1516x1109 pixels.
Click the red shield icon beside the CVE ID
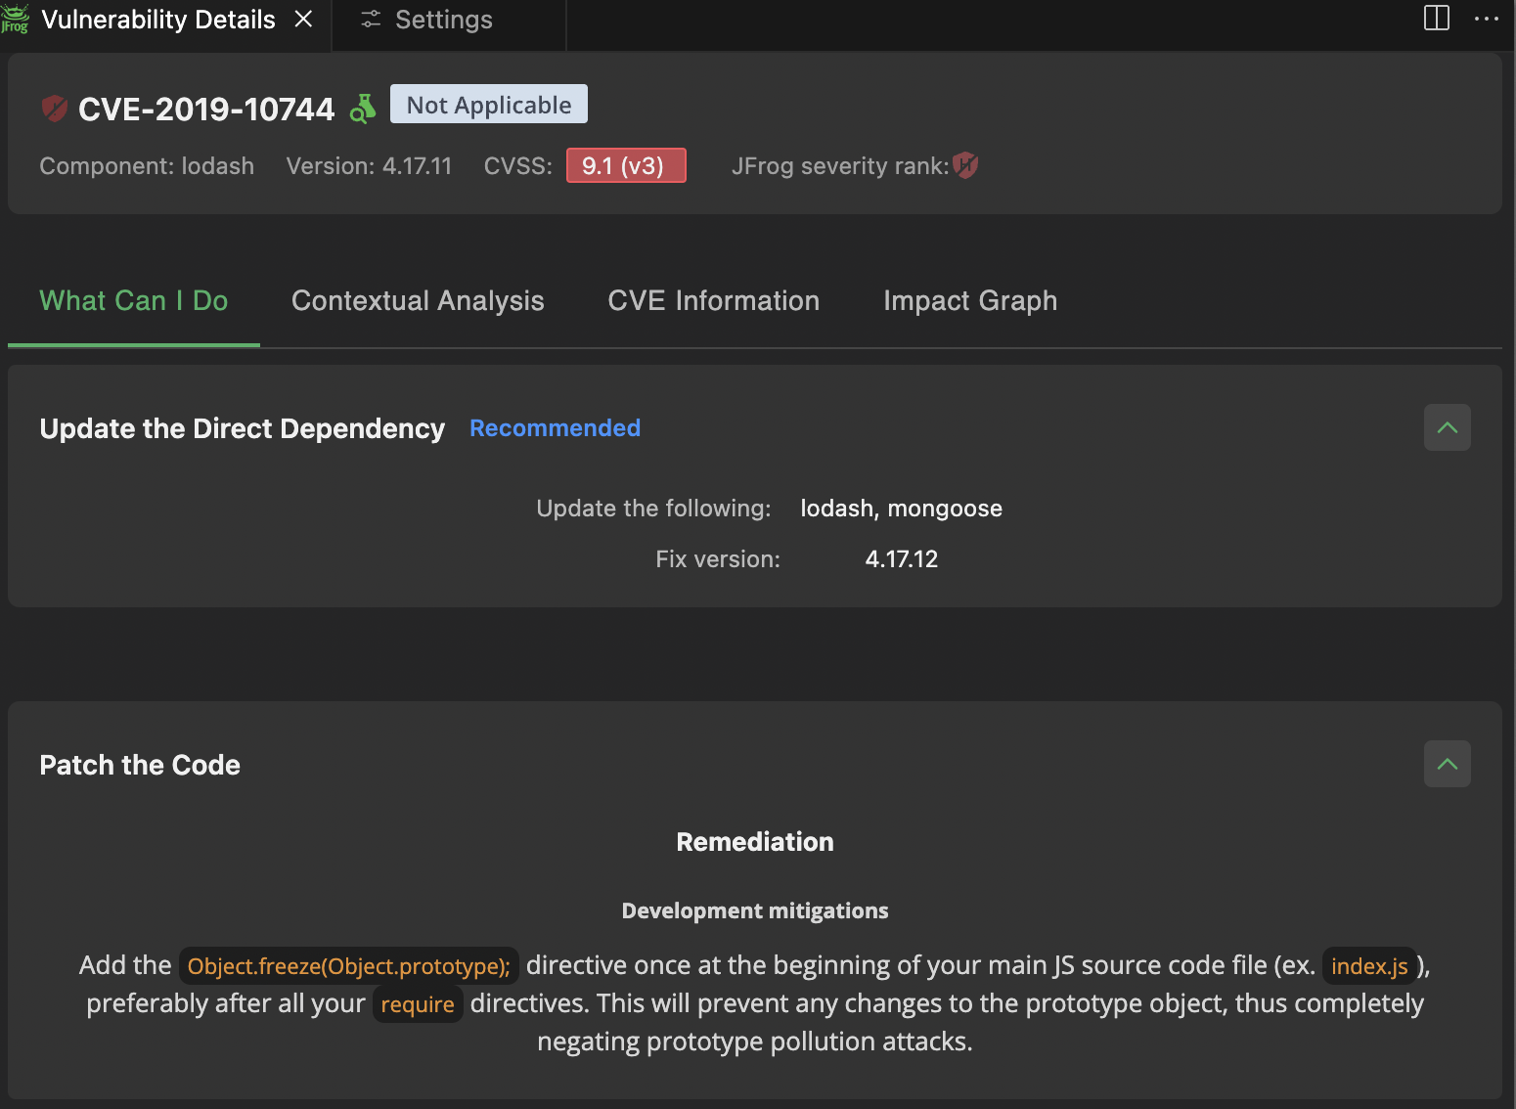tap(55, 109)
